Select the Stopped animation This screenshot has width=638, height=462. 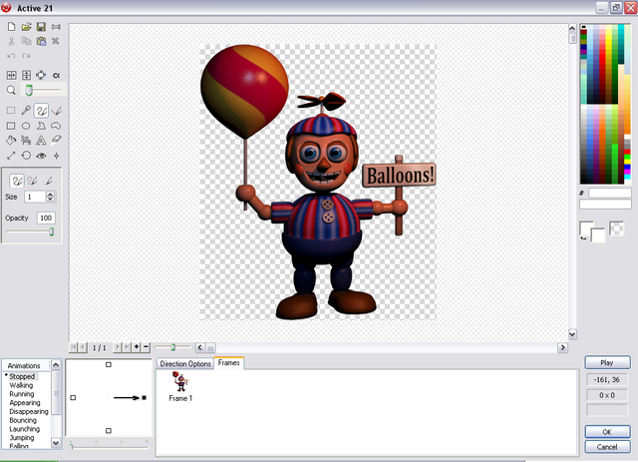(x=22, y=376)
